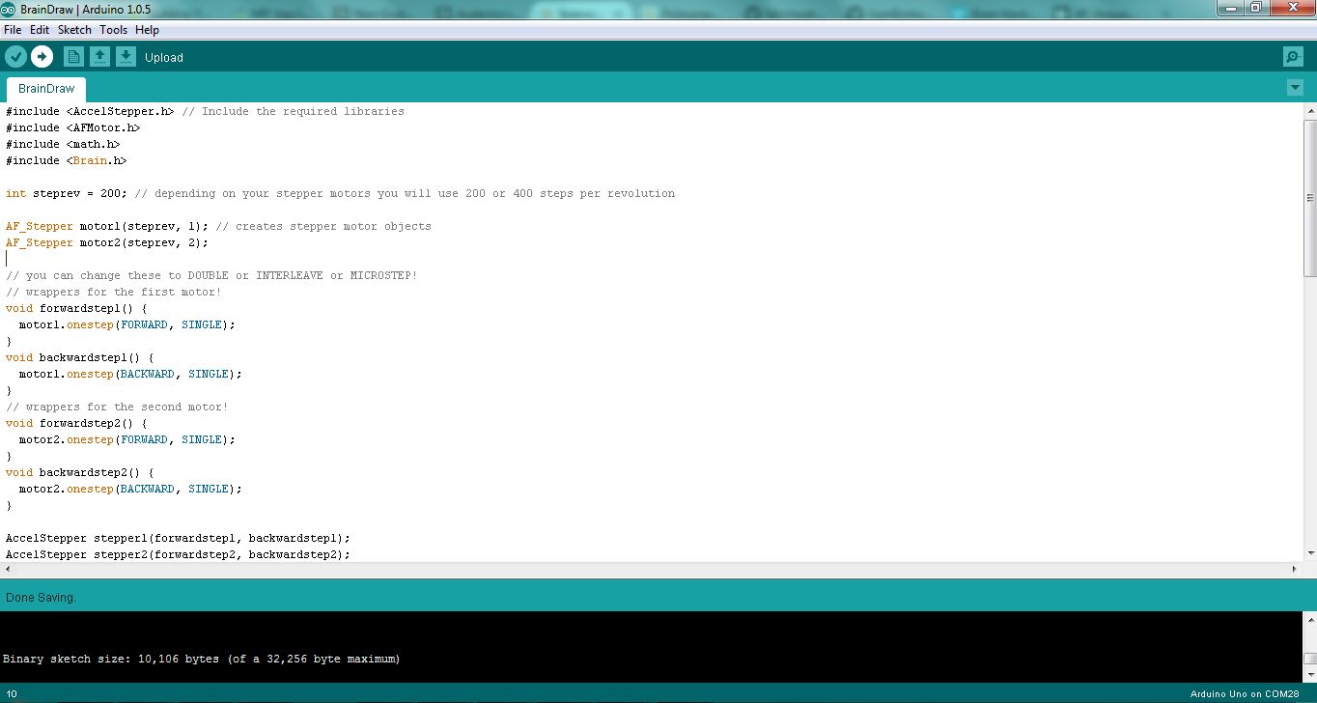Open the File menu
1317x703 pixels.
(13, 30)
